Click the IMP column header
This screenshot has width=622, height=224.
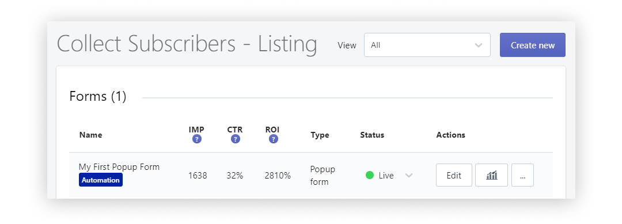tap(197, 130)
